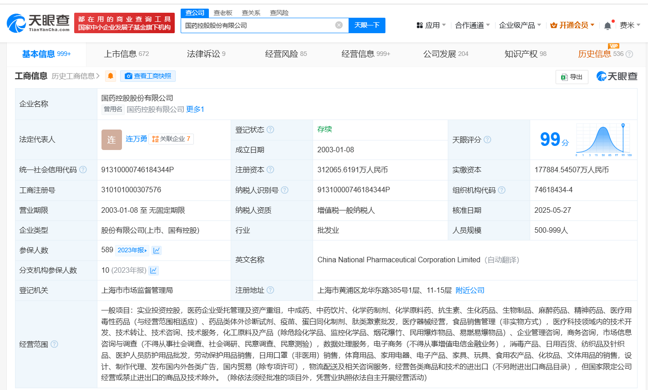Click the help icon beside 登记状态
The image size is (648, 390).
coord(270,130)
